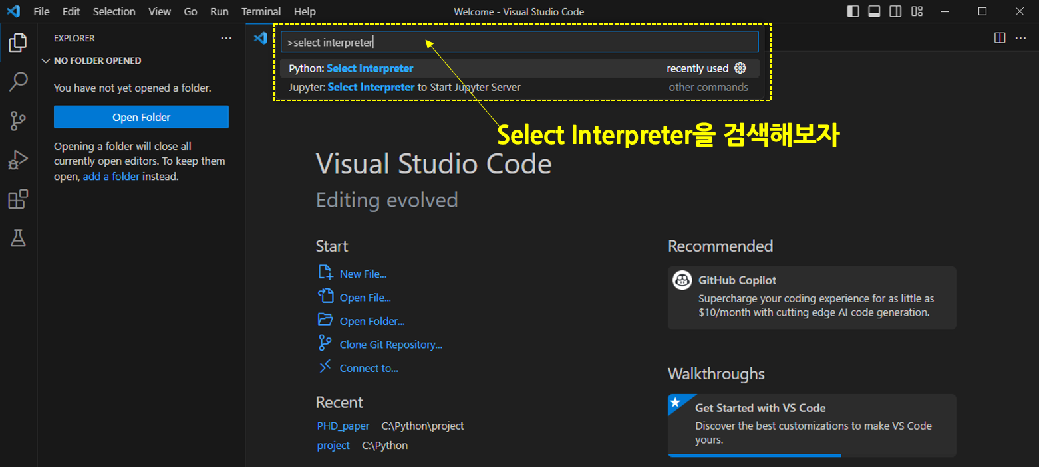Image resolution: width=1039 pixels, height=467 pixels.
Task: Click the path text C:\Python\project
Action: coord(423,426)
